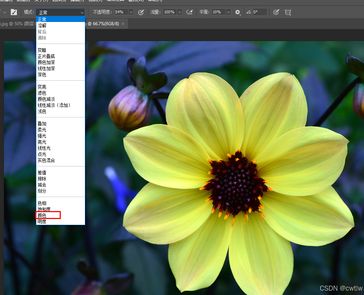This screenshot has width=364, height=295.
Task: Select 点光 blend mode
Action: coord(60,154)
